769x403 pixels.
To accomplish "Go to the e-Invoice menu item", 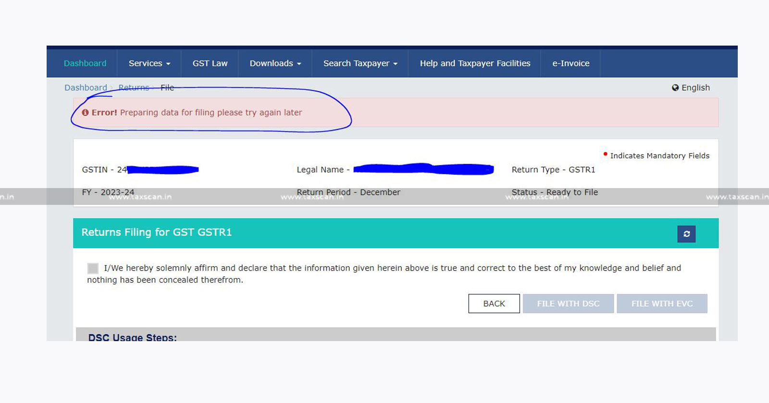I will coord(571,63).
